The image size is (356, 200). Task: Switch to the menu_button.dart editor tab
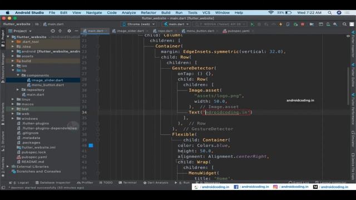tap(200, 31)
